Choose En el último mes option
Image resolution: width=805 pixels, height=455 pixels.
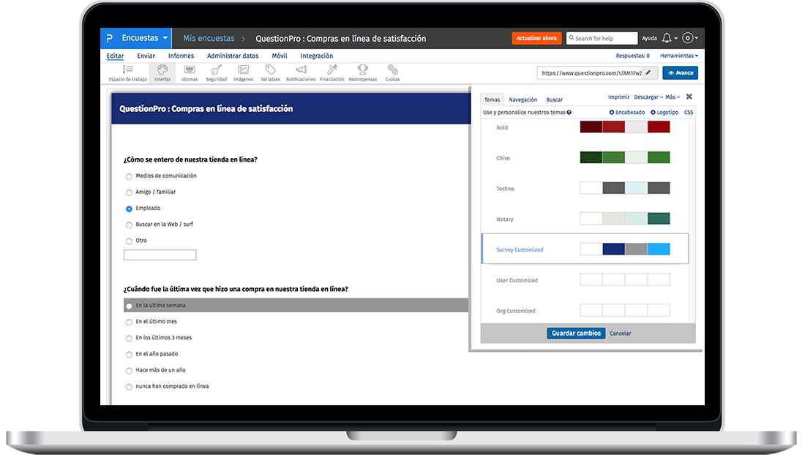pos(129,322)
